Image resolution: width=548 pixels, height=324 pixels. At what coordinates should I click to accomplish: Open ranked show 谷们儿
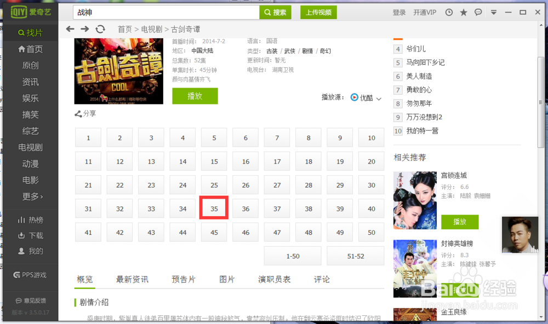pos(416,49)
